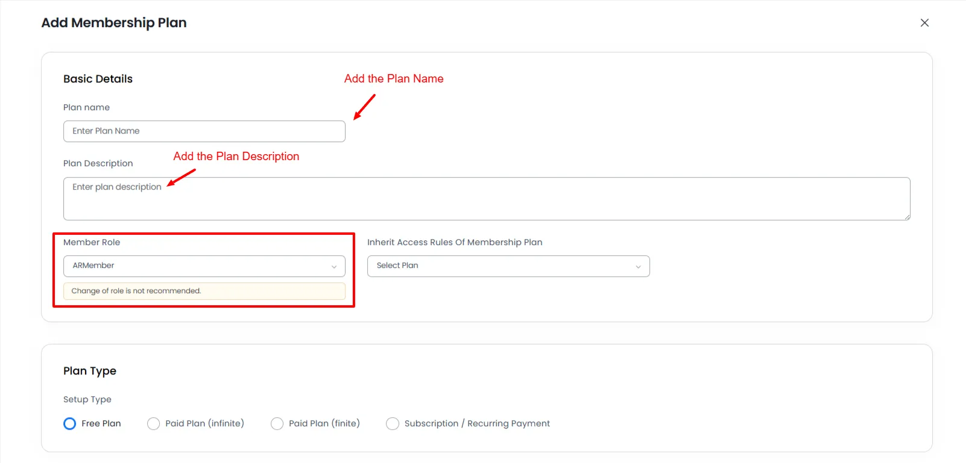The width and height of the screenshot is (966, 463).
Task: Click the Member Role label
Action: point(92,243)
